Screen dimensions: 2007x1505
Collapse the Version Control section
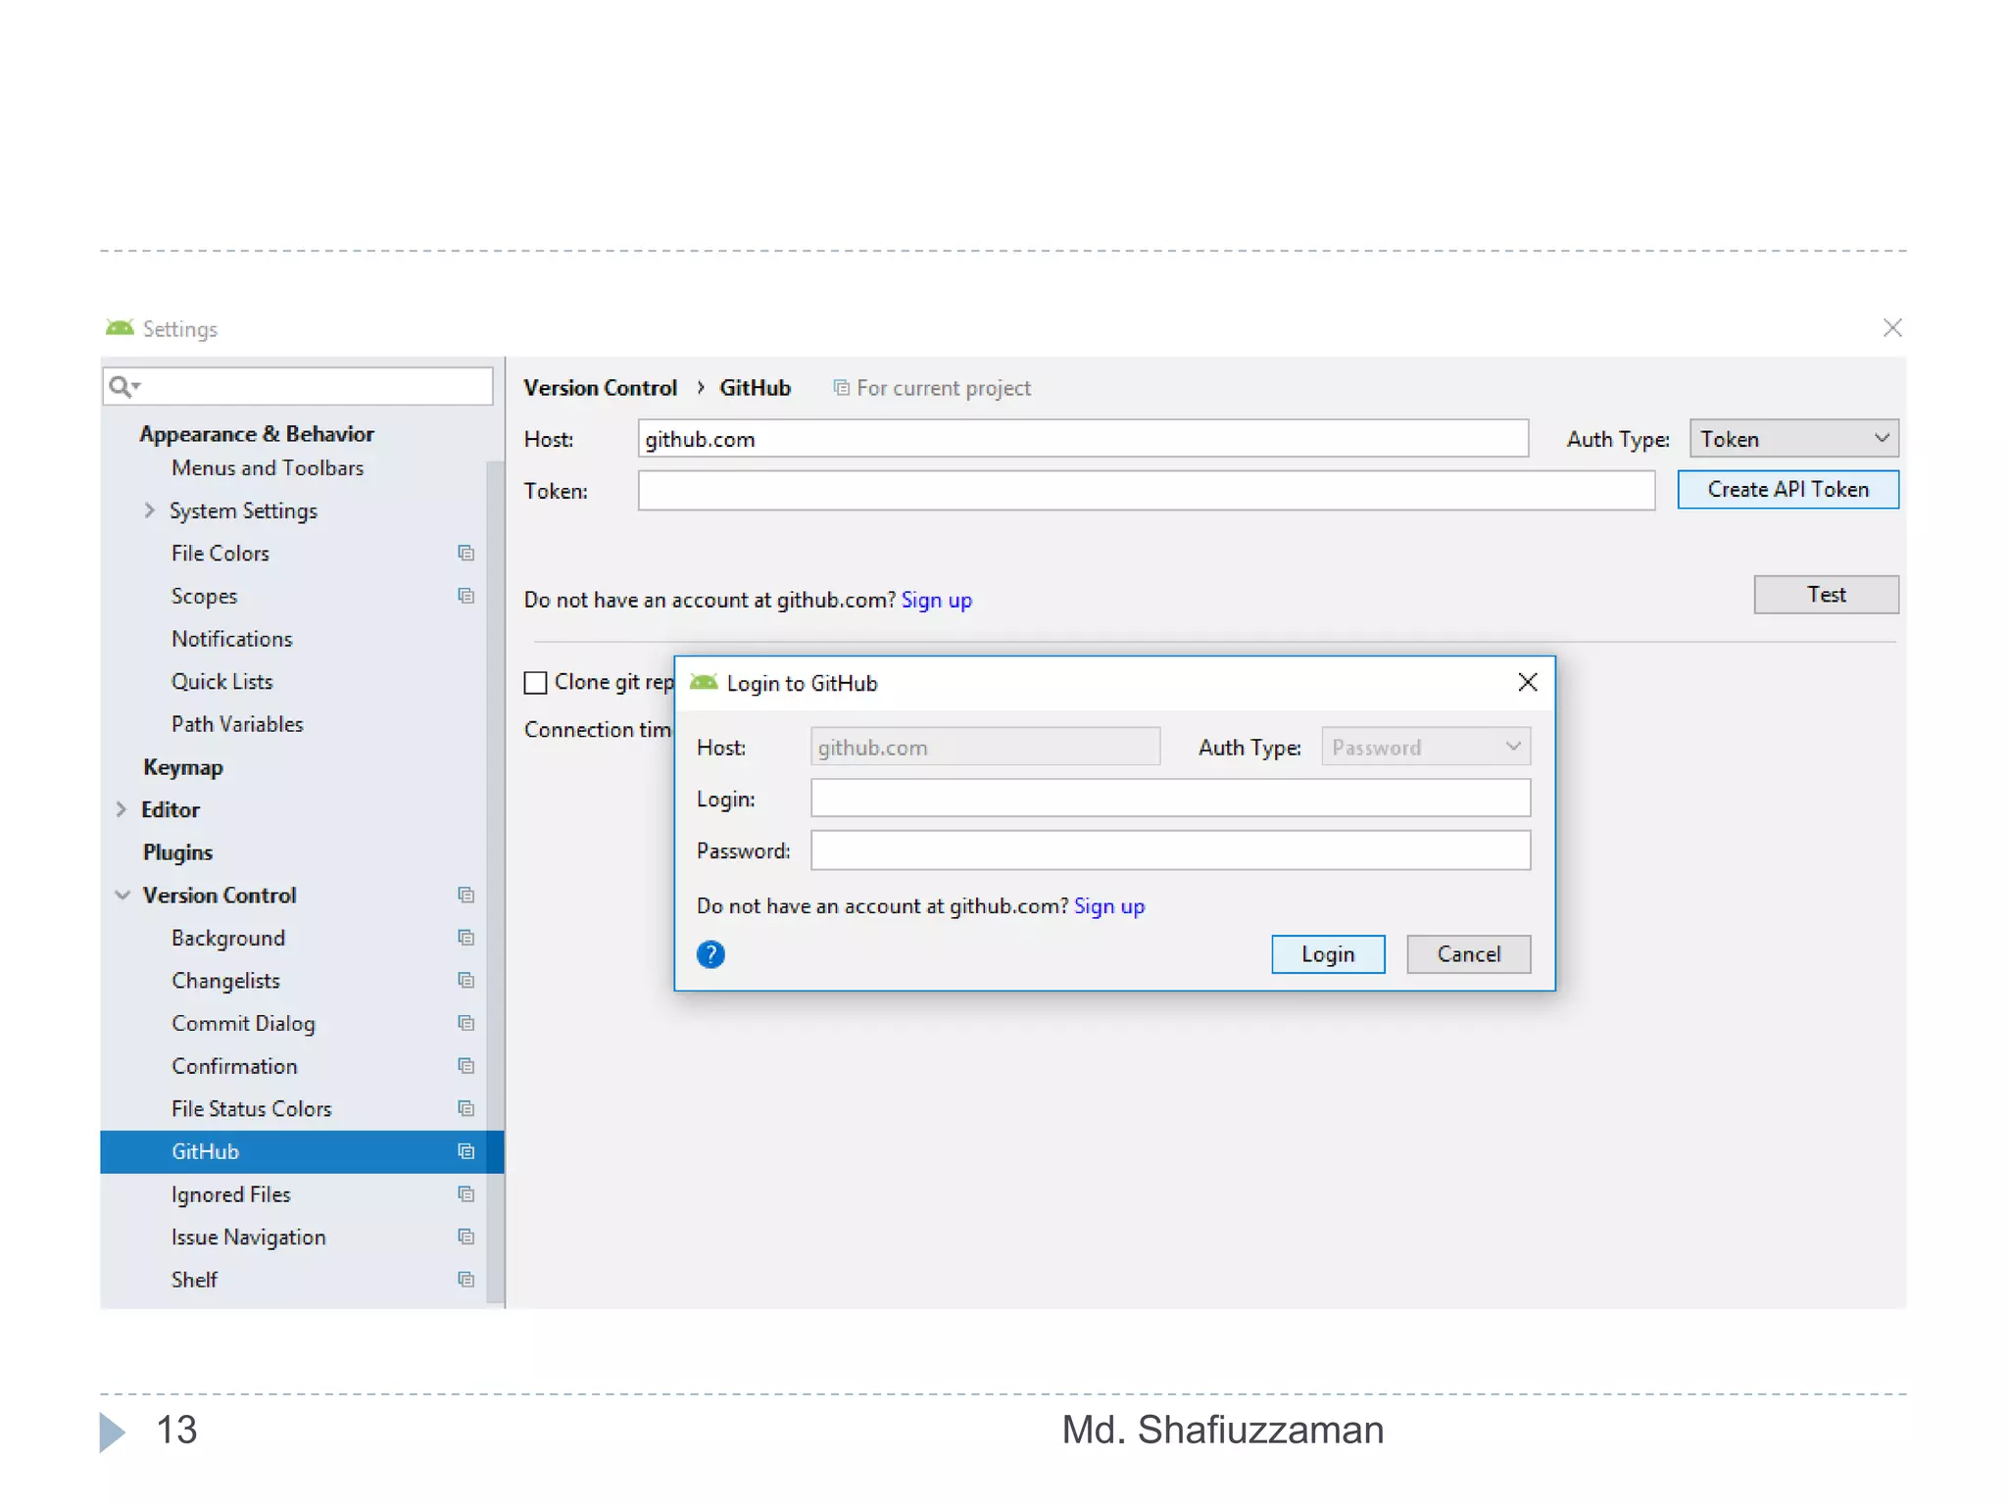tap(122, 895)
